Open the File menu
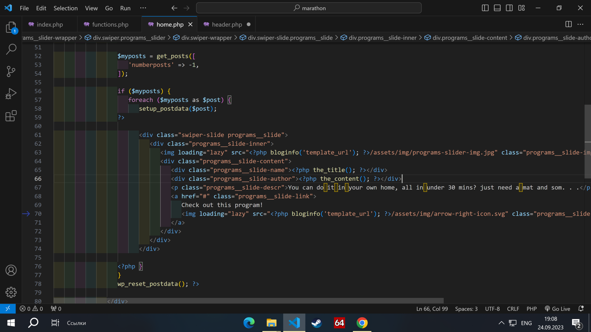 pyautogui.click(x=24, y=8)
